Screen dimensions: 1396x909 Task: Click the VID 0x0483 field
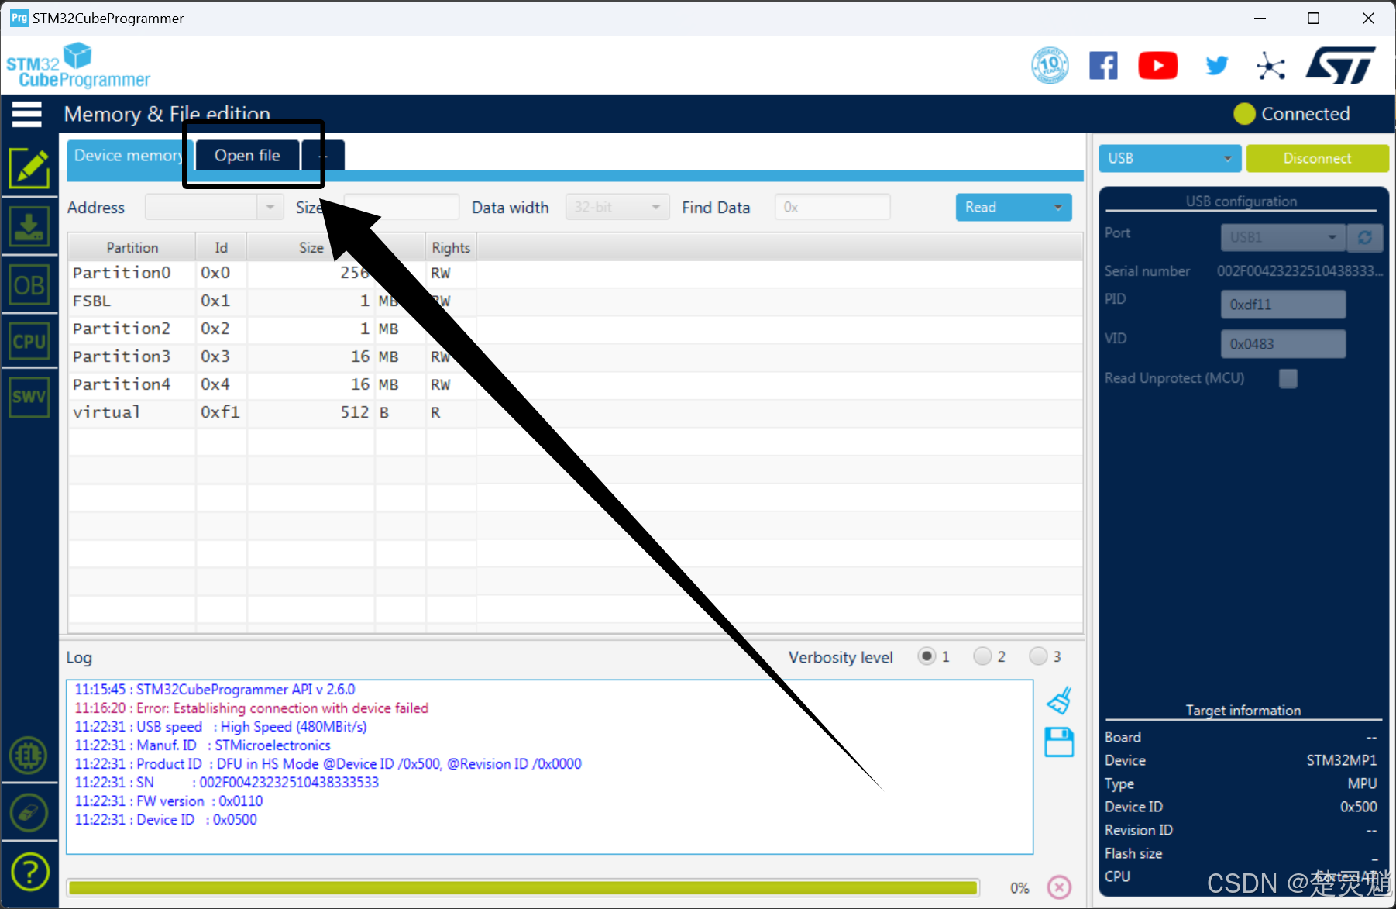tap(1283, 343)
